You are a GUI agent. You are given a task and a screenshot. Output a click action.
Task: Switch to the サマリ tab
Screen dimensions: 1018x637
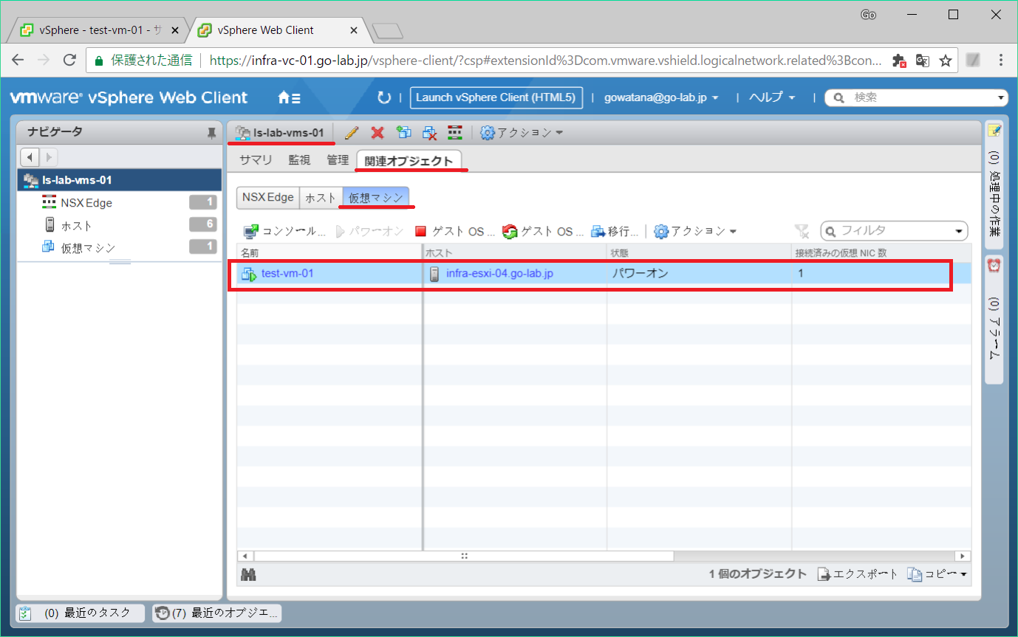tap(256, 160)
